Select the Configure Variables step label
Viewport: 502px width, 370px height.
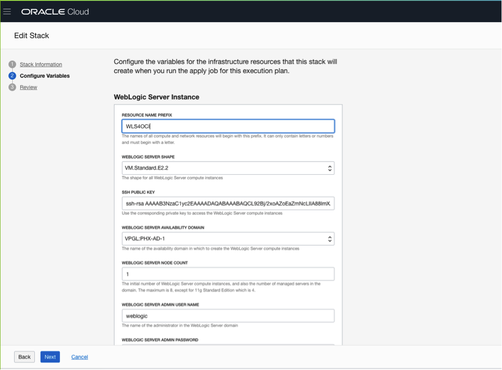45,76
